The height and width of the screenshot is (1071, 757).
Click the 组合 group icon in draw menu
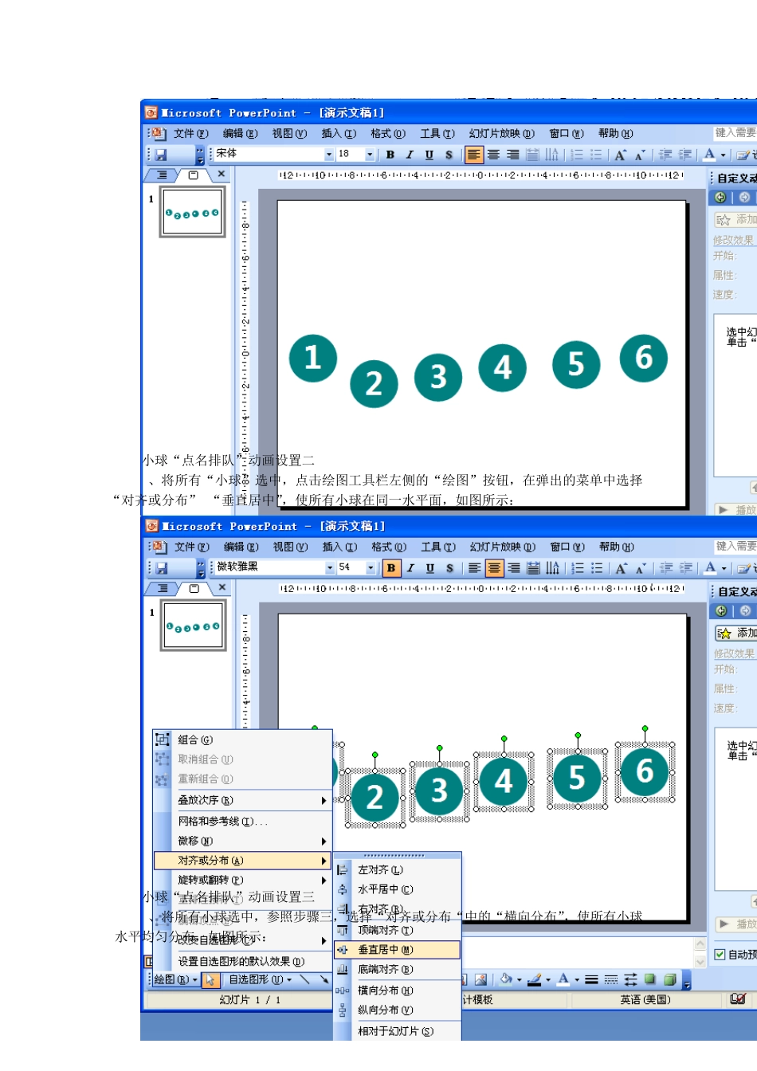163,739
